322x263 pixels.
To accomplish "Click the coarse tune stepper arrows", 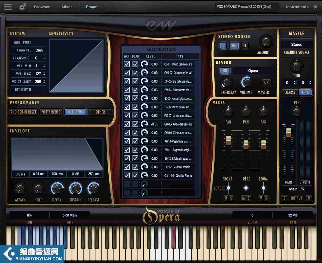I will coord(294,83).
